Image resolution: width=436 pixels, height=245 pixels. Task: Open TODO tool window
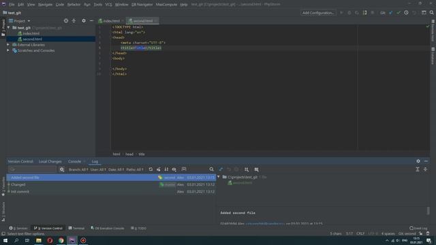tap(138, 228)
